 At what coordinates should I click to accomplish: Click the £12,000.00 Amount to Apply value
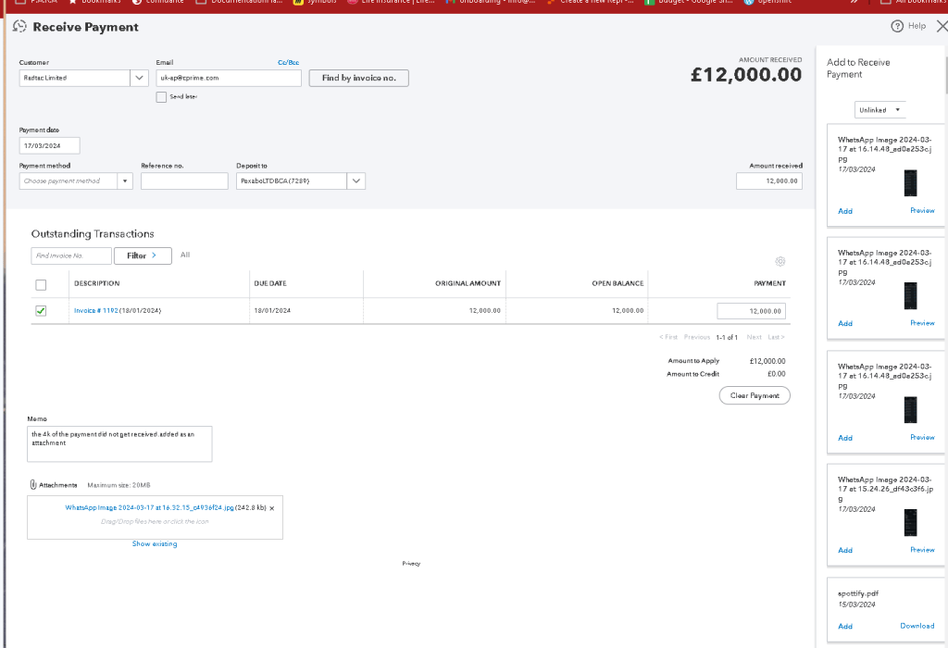coord(767,361)
